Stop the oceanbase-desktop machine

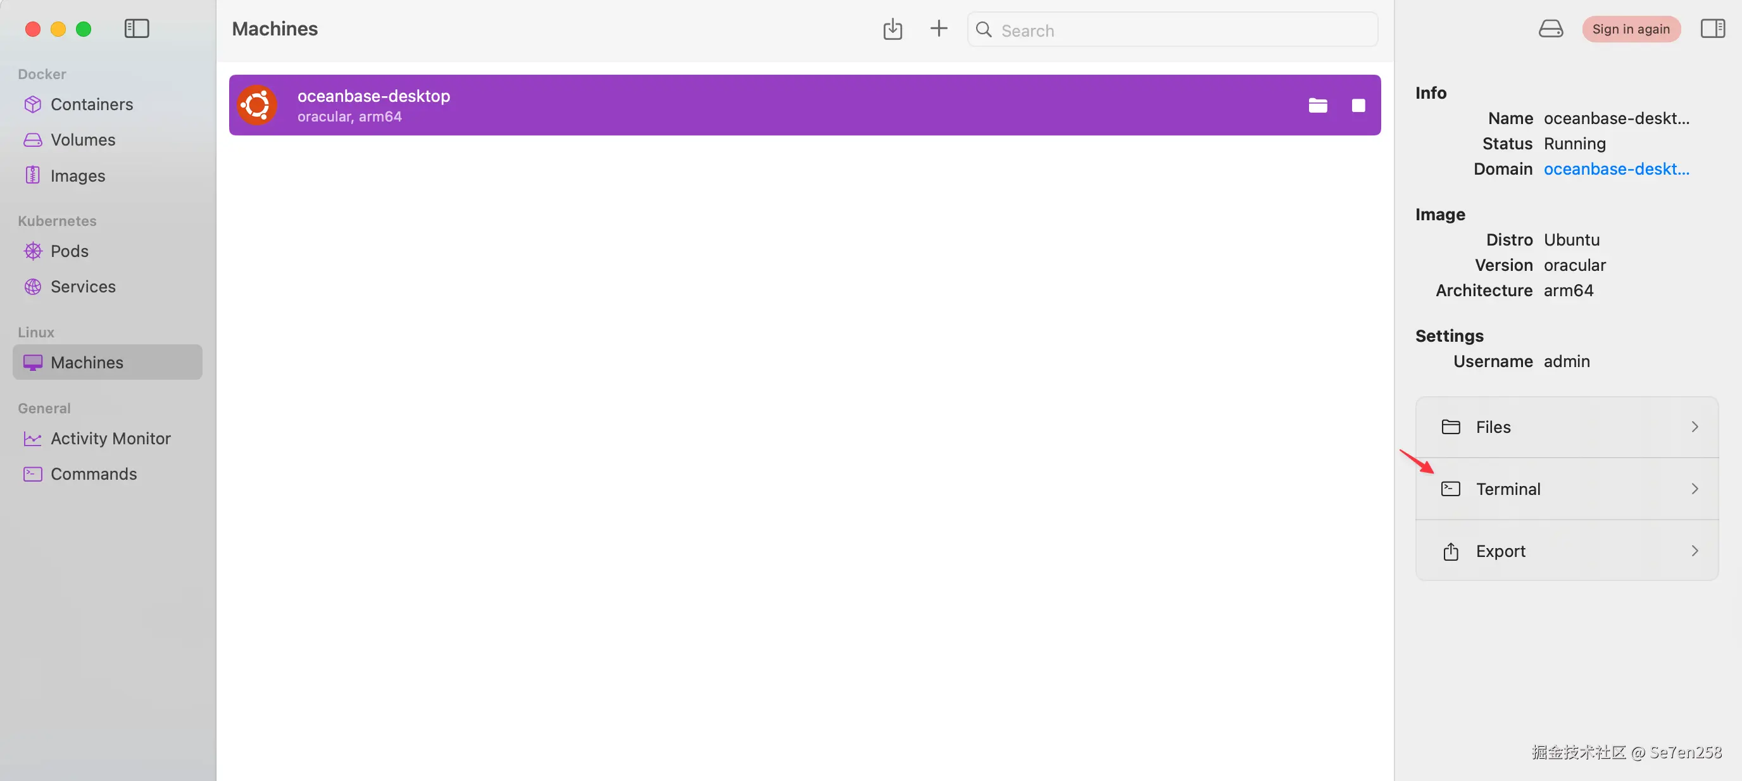(1358, 106)
